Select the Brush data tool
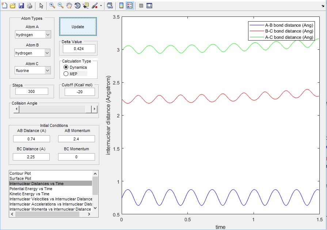 95,5
